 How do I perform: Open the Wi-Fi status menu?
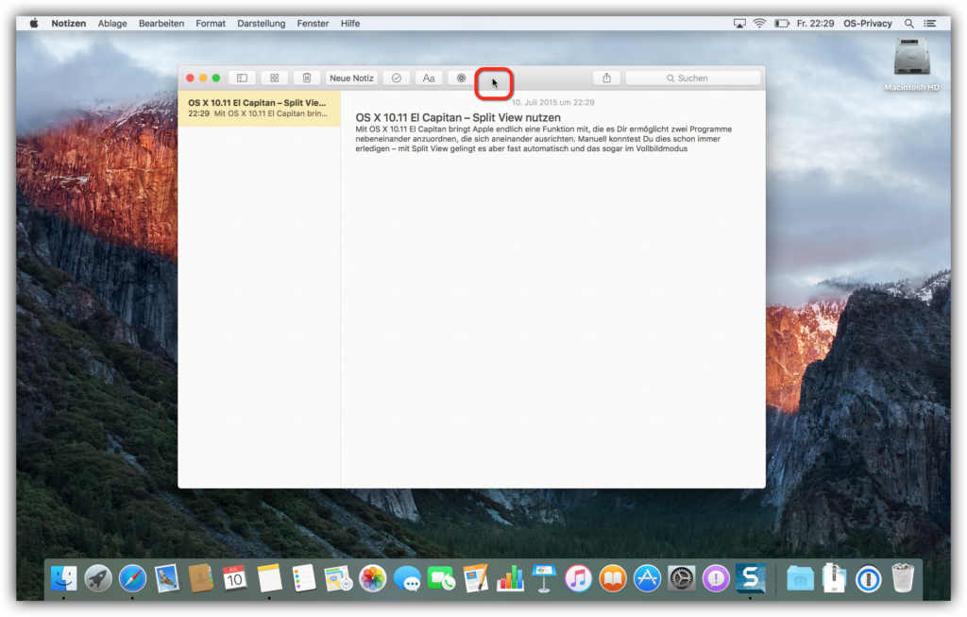tap(760, 24)
